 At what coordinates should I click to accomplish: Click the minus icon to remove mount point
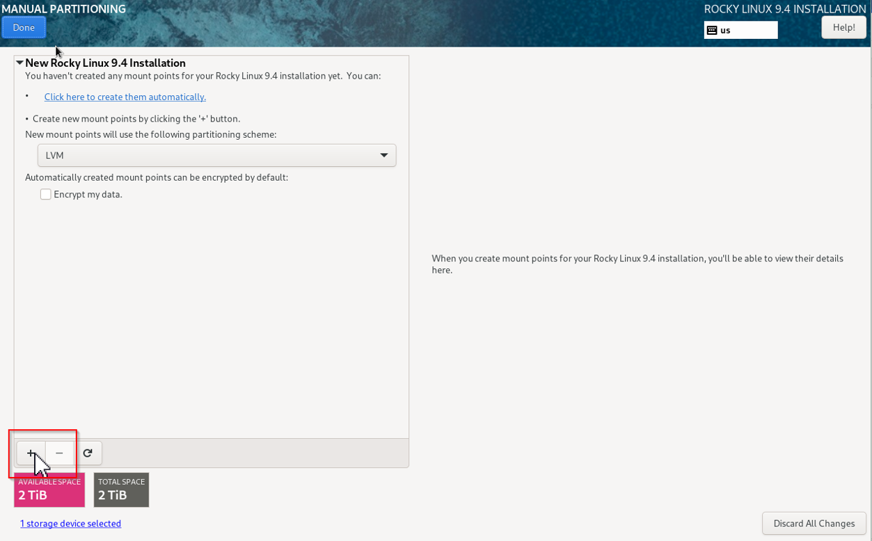click(x=59, y=453)
